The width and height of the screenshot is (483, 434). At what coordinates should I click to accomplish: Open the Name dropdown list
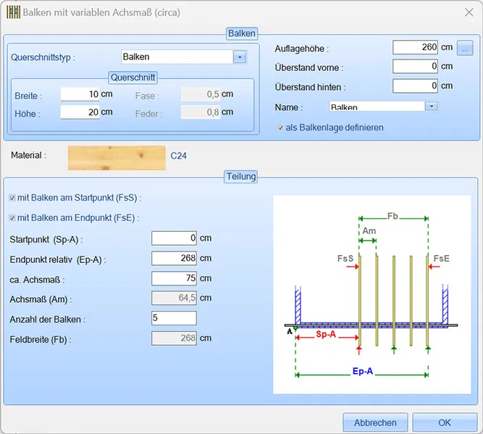(x=431, y=107)
